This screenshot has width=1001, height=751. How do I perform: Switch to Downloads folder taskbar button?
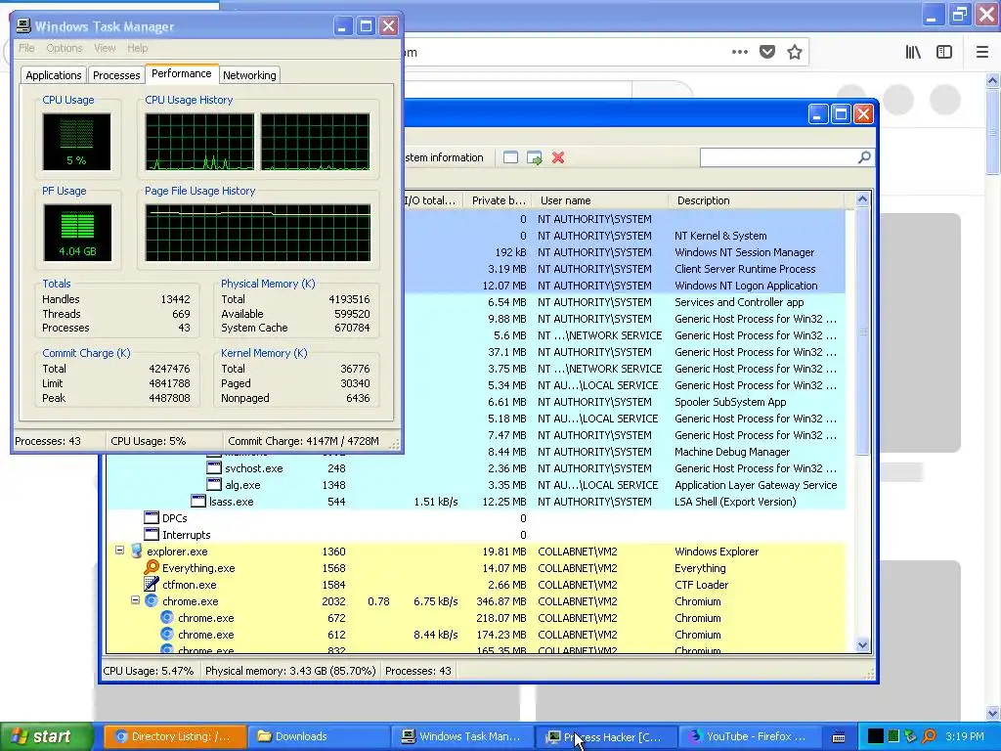pyautogui.click(x=319, y=736)
